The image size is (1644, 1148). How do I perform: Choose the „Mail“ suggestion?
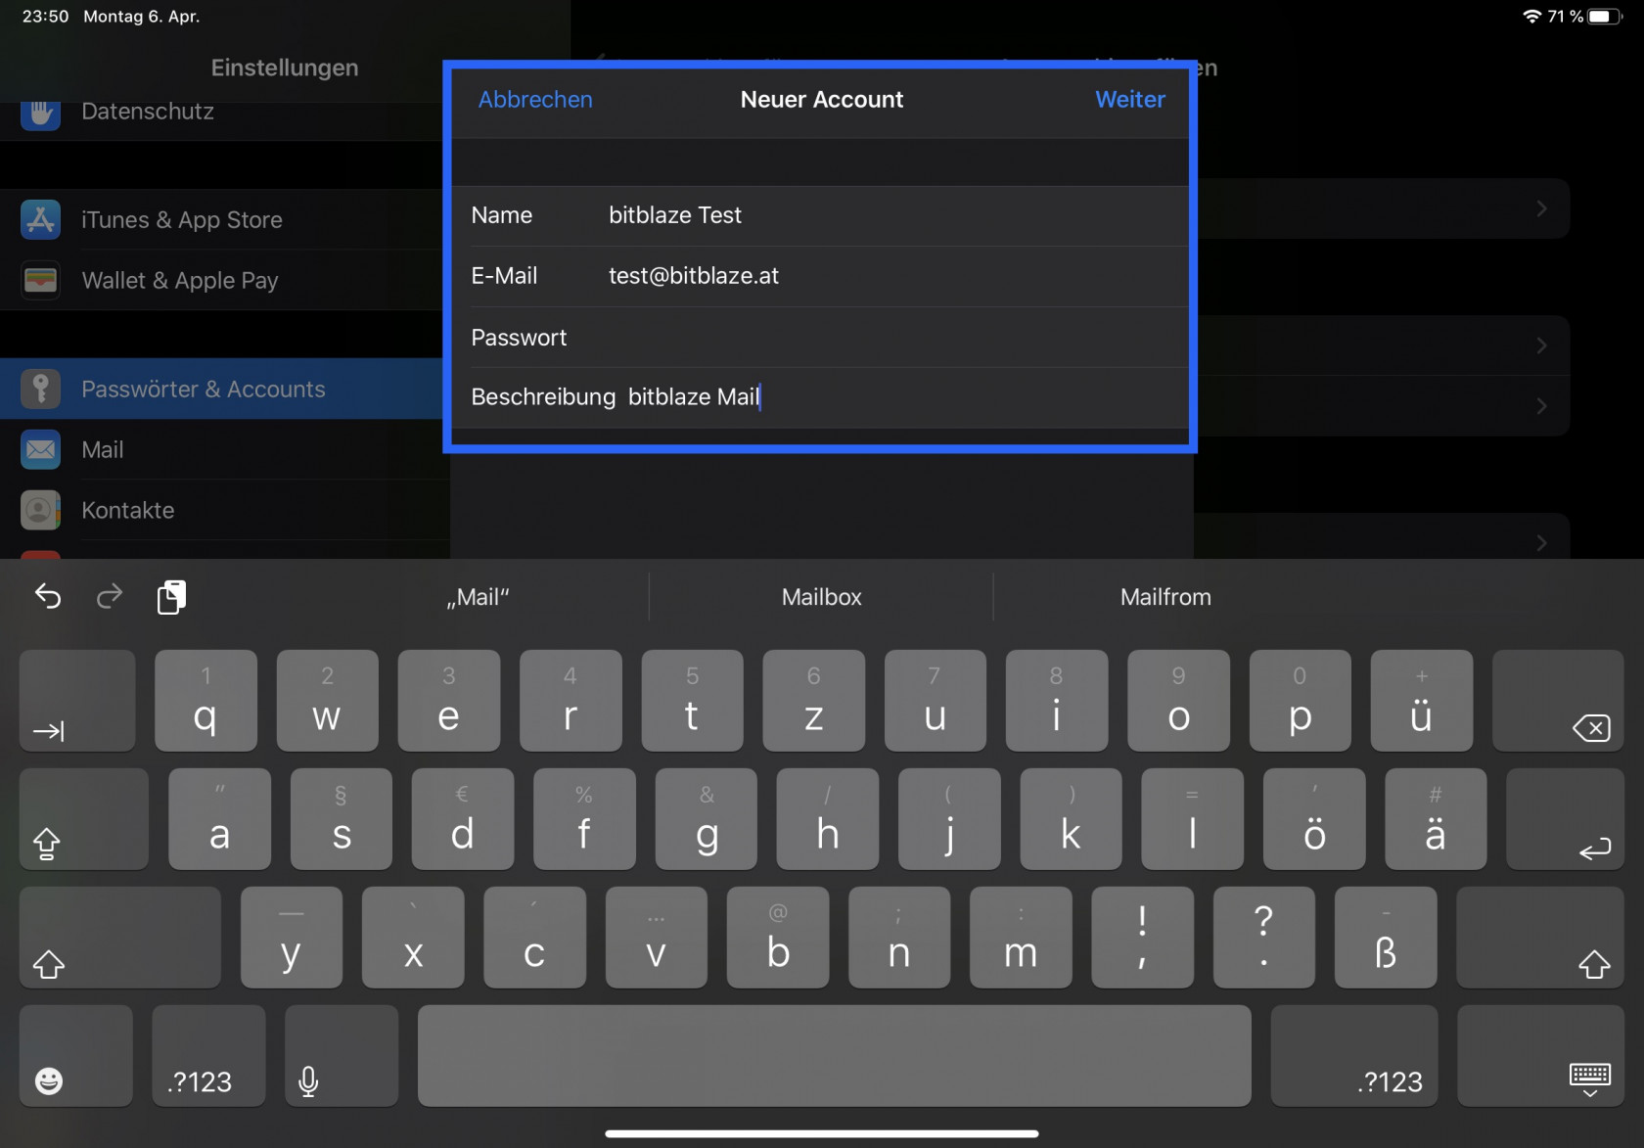click(478, 597)
